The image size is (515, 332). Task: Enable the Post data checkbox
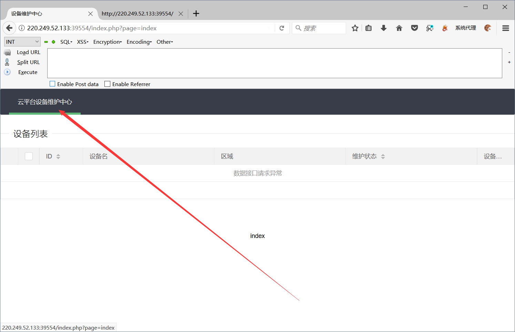click(x=52, y=84)
